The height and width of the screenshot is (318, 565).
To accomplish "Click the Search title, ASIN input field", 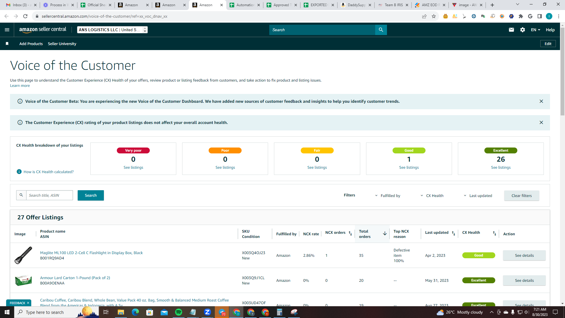I will pyautogui.click(x=49, y=195).
